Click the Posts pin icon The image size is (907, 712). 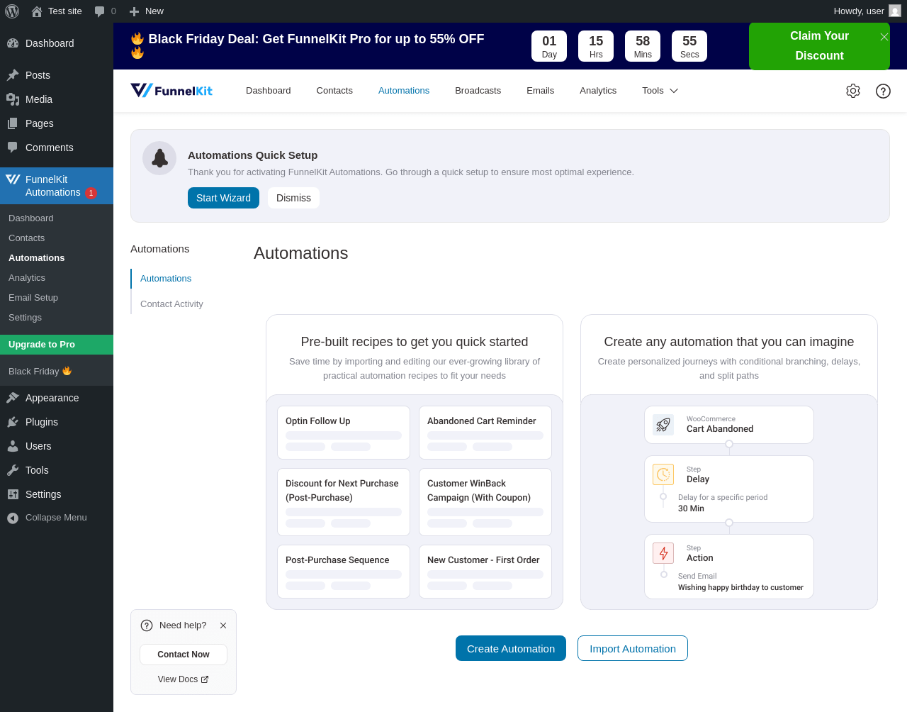pos(13,75)
